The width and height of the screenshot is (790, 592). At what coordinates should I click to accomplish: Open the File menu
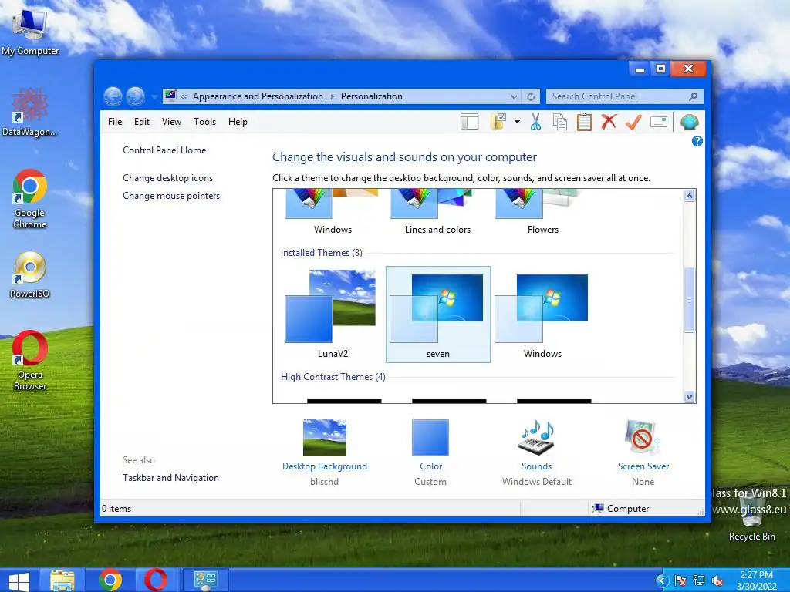115,122
